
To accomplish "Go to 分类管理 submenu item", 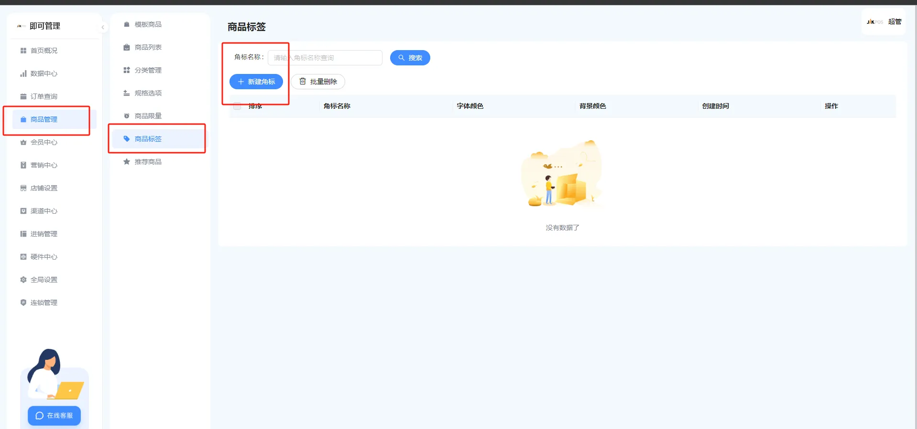I will coord(160,70).
